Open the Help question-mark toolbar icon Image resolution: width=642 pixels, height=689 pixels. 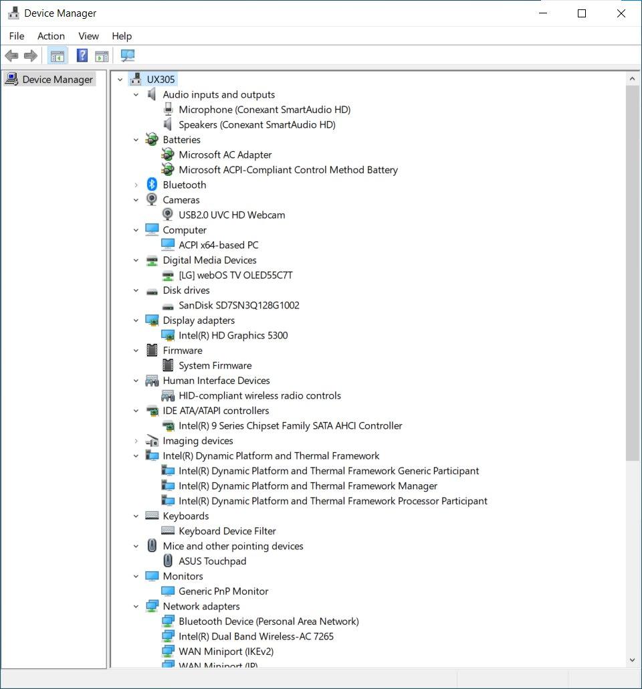tap(82, 56)
